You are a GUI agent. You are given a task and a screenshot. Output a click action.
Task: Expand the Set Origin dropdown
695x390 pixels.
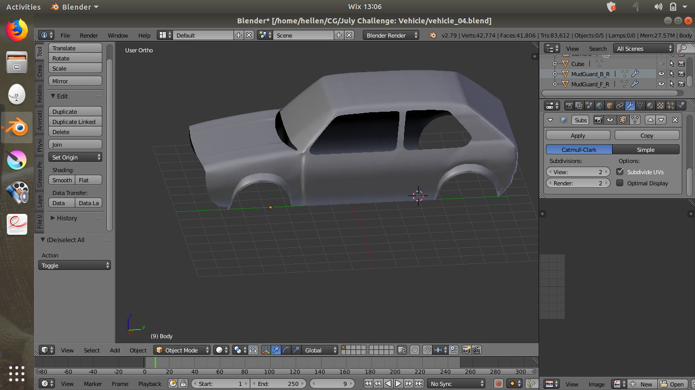click(75, 157)
